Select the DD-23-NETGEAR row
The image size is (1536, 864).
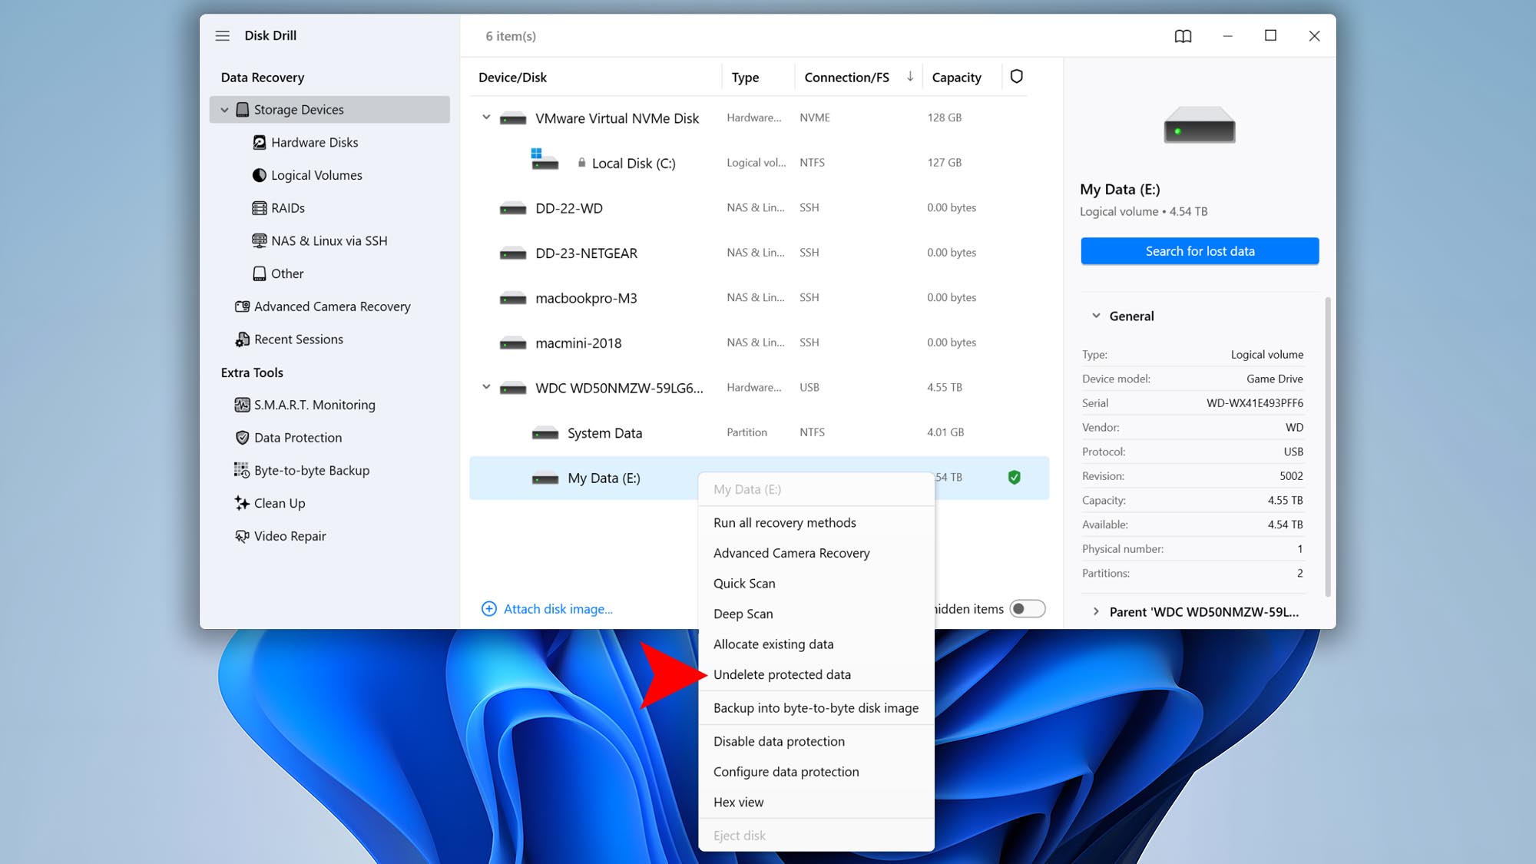[759, 253]
